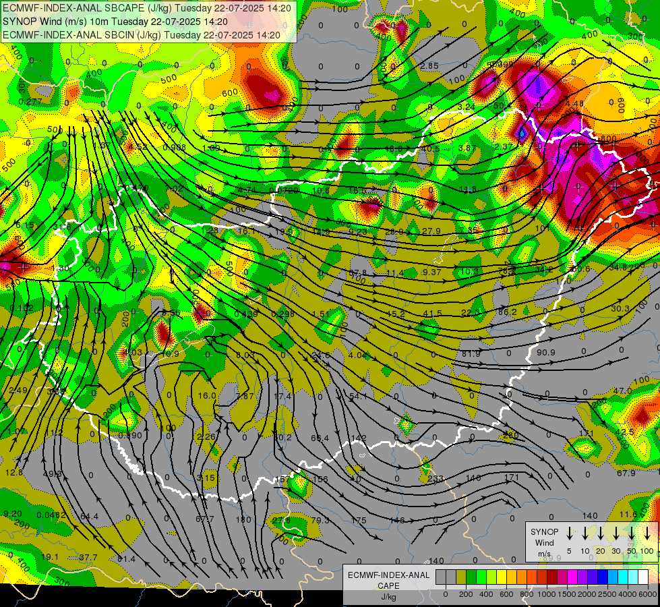
Task: Click the map value 0.277
Action: pyautogui.click(x=30, y=102)
